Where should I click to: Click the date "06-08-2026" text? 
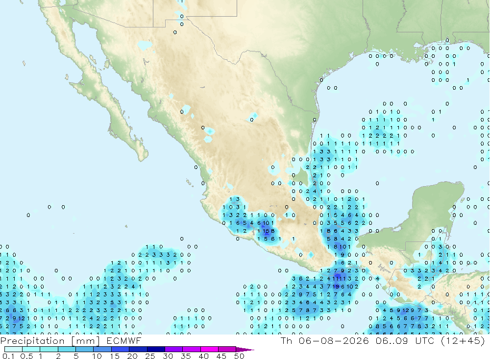click(334, 340)
